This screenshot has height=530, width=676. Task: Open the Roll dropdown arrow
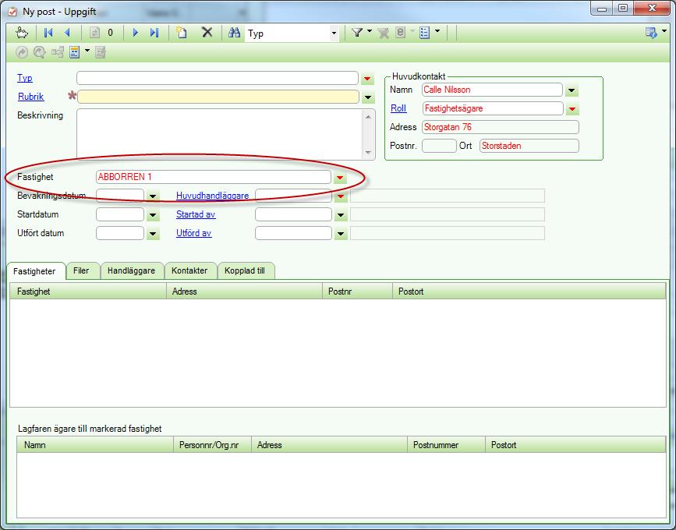(572, 109)
